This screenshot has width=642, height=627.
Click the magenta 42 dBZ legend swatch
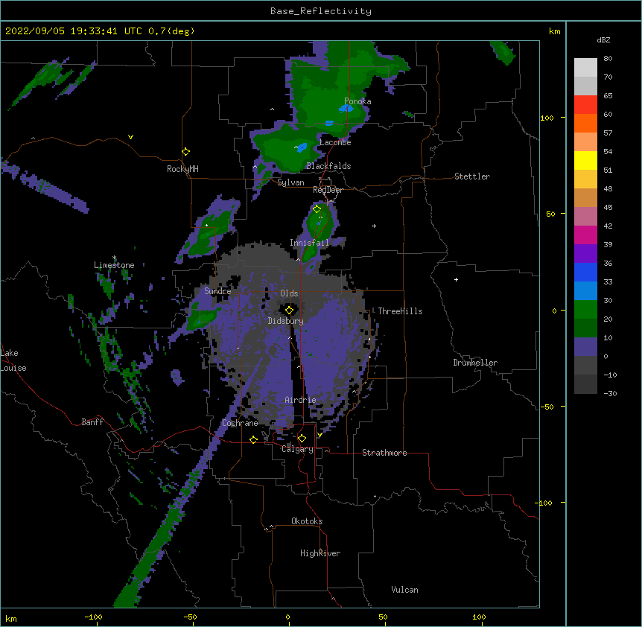tap(585, 235)
